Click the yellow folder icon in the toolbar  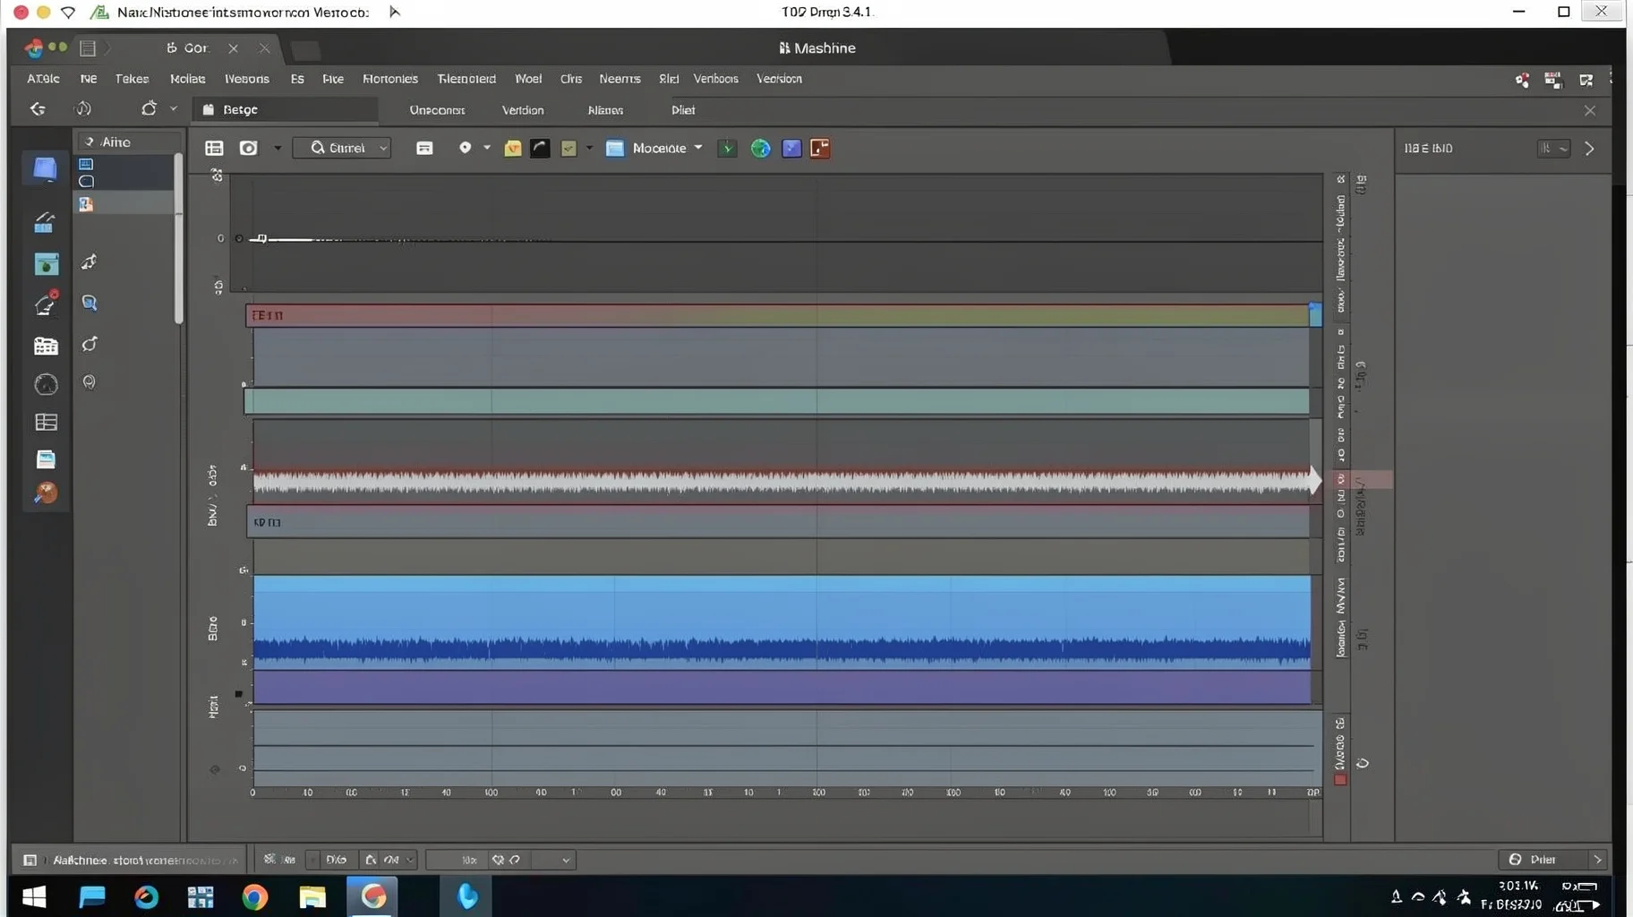click(513, 149)
